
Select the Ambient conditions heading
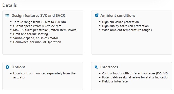118,16
